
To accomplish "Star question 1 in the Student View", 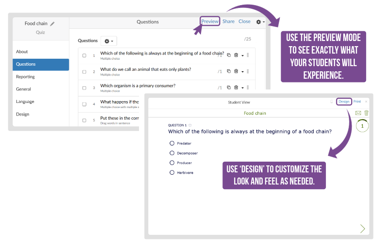I will [190, 125].
